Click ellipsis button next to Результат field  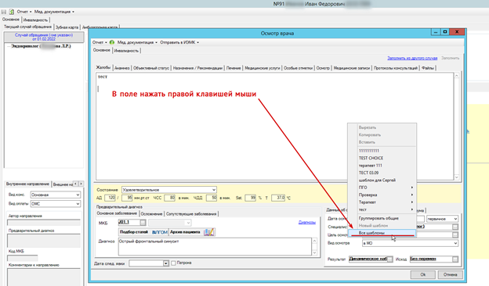coord(389,259)
